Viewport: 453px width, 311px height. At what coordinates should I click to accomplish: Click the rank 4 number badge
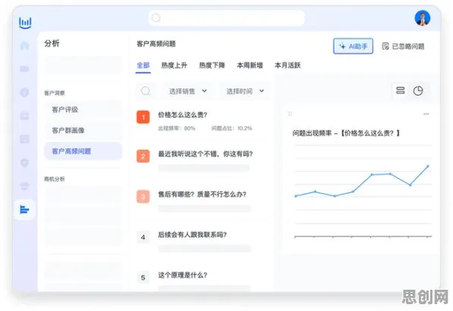pyautogui.click(x=143, y=237)
